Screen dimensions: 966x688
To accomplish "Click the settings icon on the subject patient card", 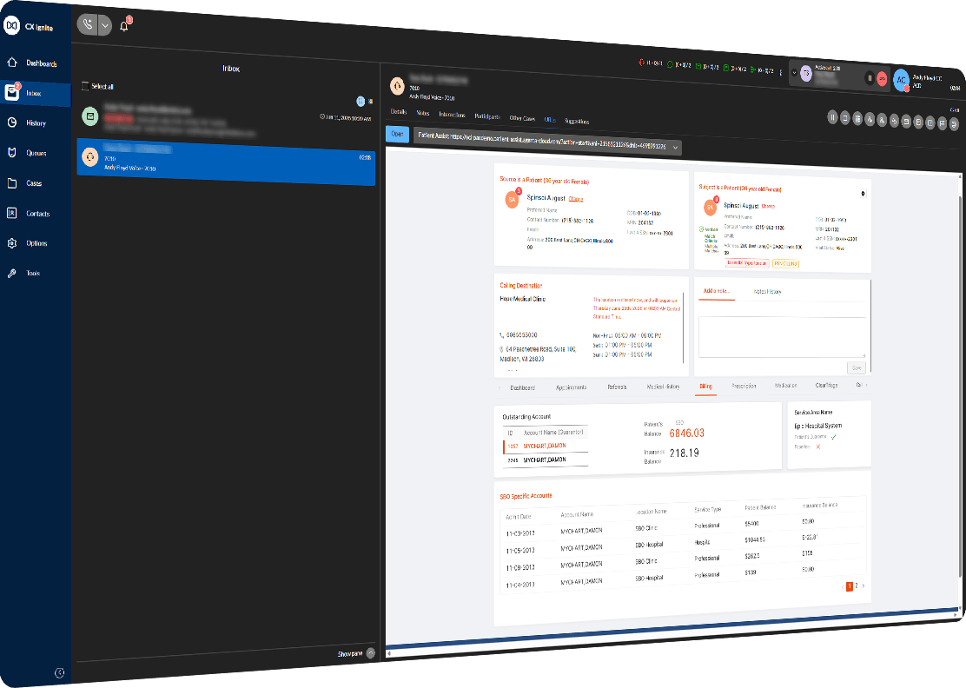I will tap(863, 194).
